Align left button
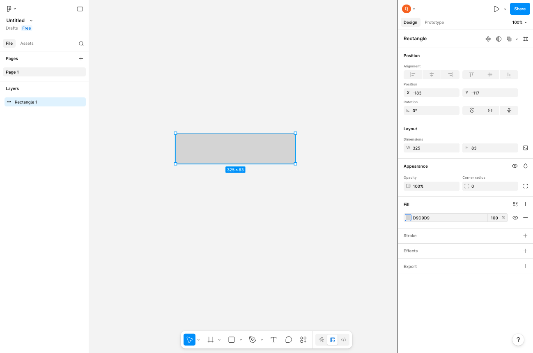Image resolution: width=533 pixels, height=353 pixels. click(x=413, y=75)
